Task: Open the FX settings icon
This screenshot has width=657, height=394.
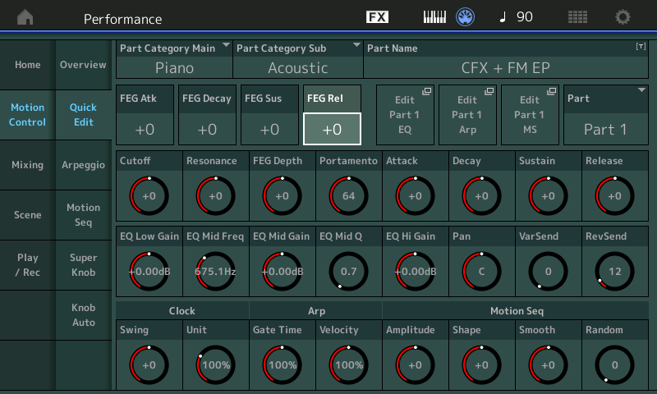Action: pos(377,17)
